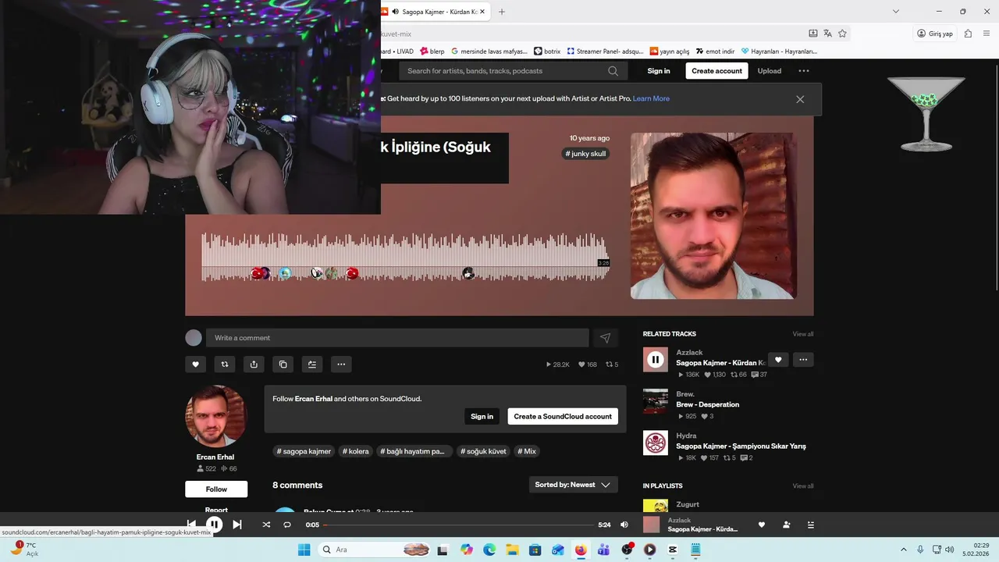The width and height of the screenshot is (999, 562).
Task: Select the # Mix tag
Action: tap(527, 451)
